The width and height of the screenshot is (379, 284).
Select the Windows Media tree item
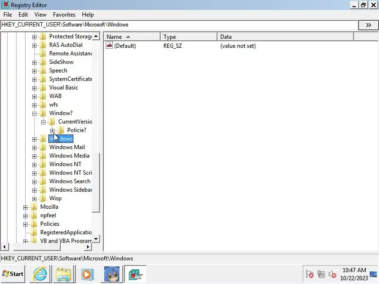(x=69, y=156)
